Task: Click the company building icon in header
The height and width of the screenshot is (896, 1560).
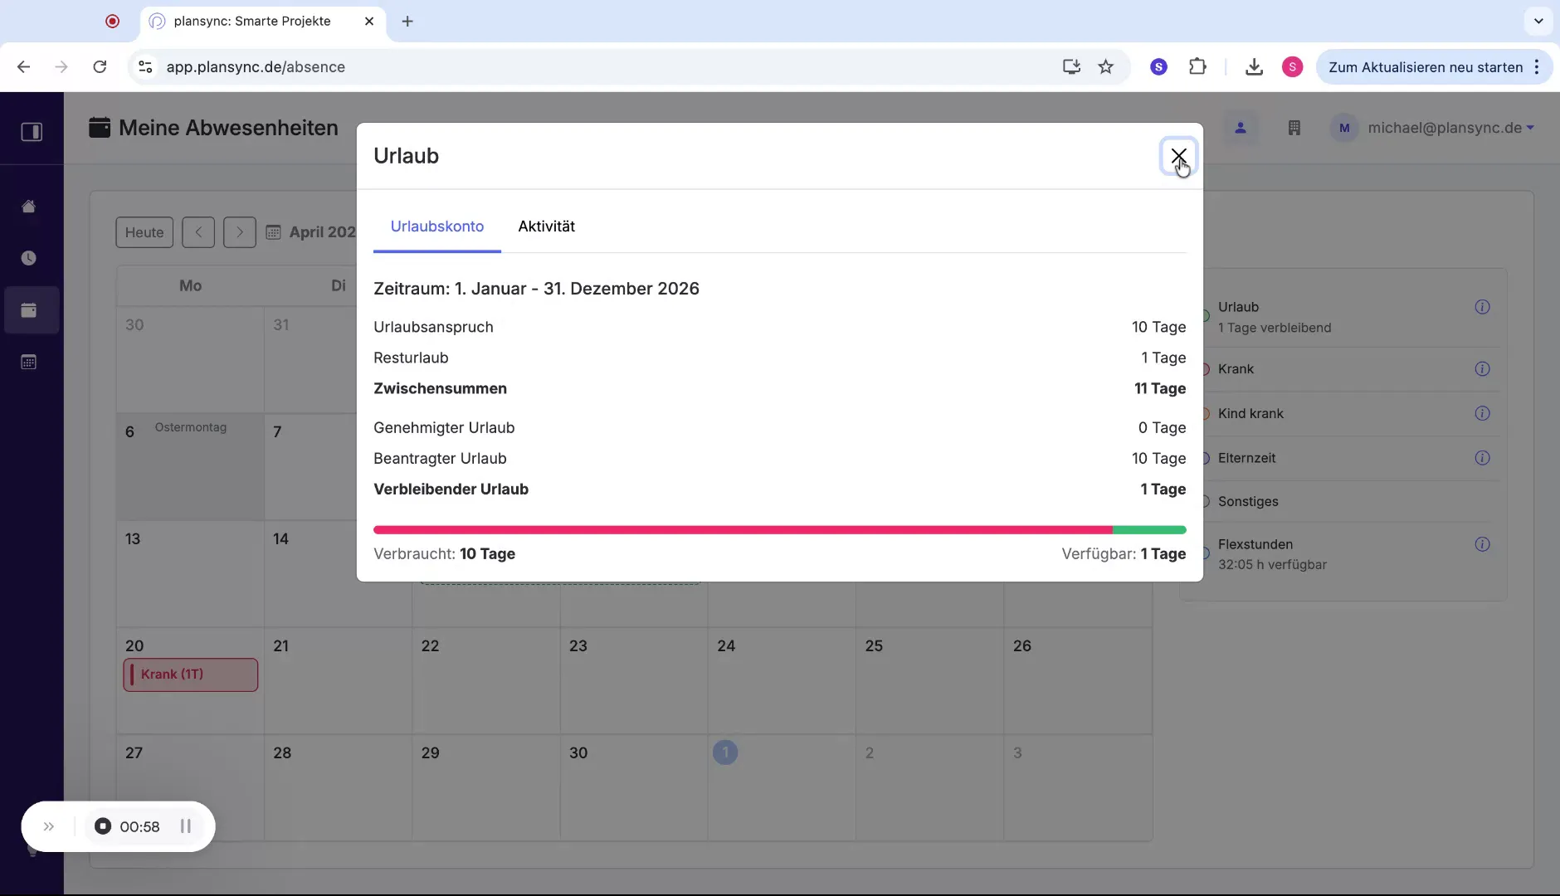Action: (x=1294, y=128)
